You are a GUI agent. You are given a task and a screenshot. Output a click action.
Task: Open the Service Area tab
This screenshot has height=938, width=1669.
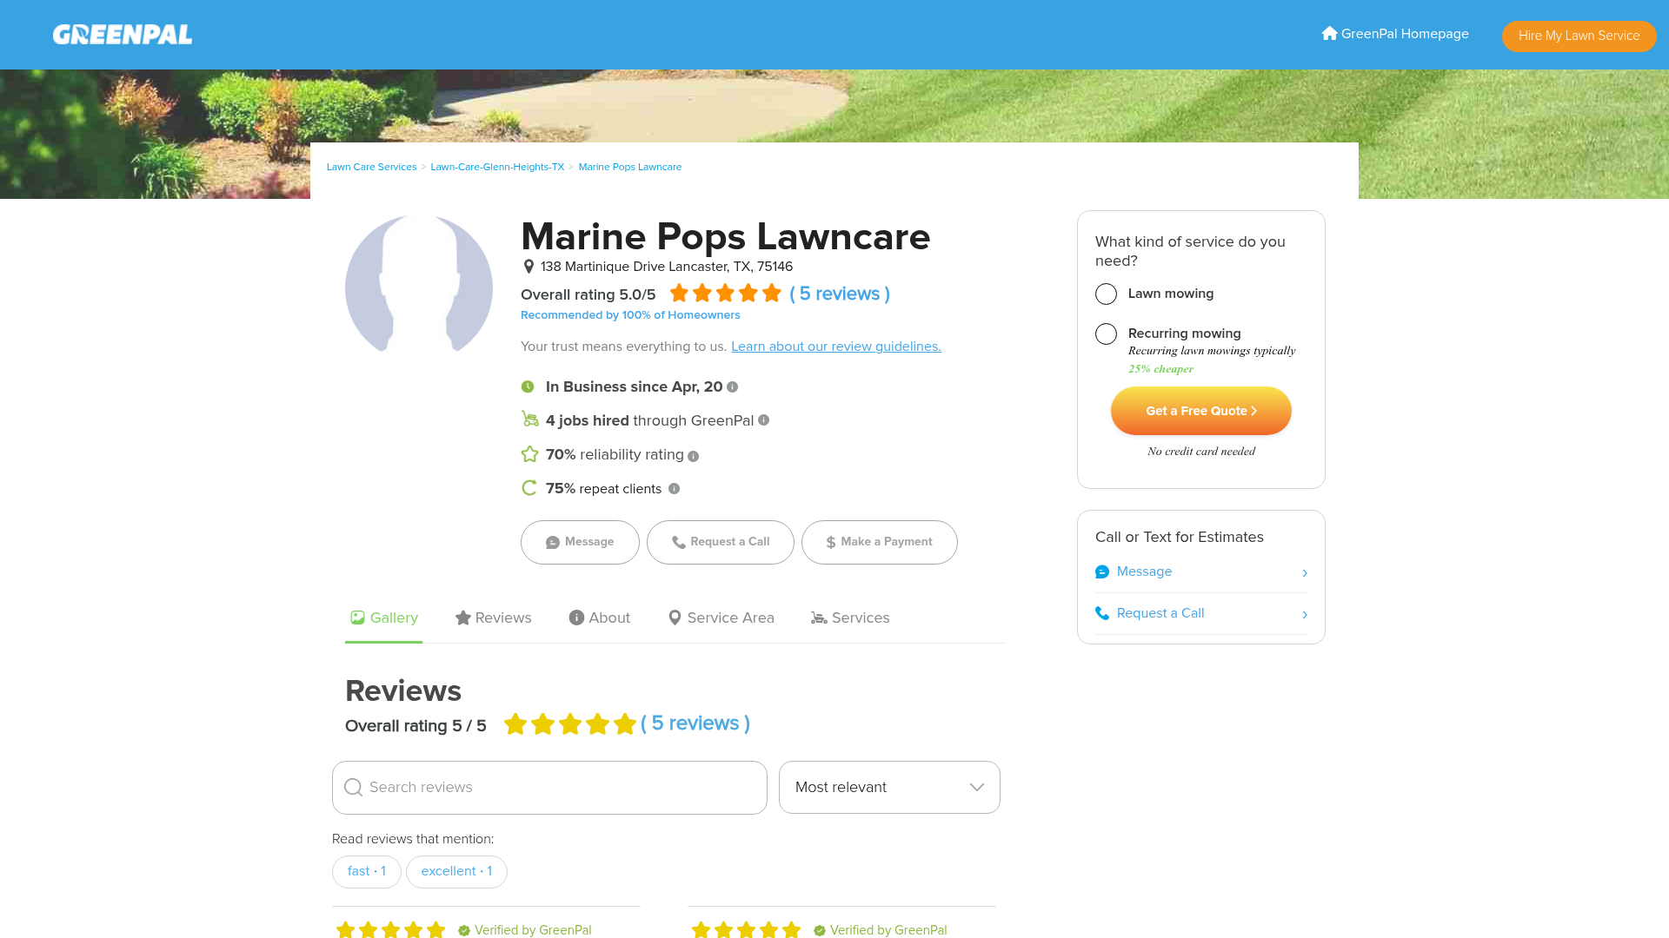click(x=721, y=618)
